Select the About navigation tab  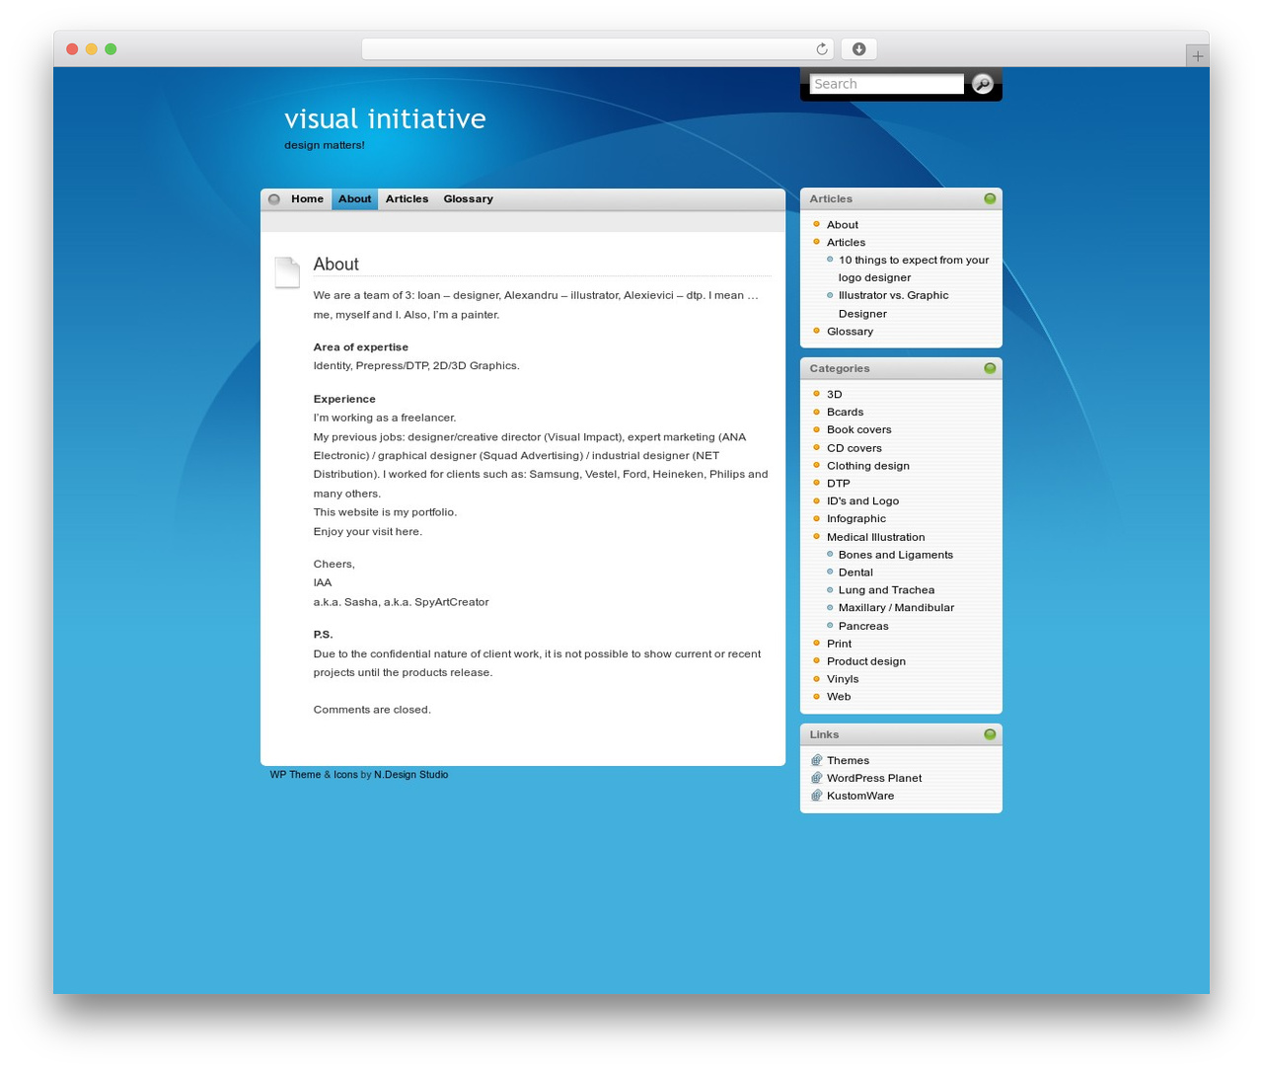click(354, 199)
